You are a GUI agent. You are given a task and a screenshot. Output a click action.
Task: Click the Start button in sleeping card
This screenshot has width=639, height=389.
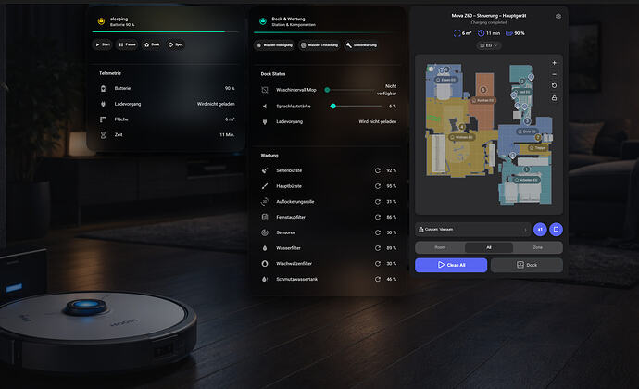coord(103,44)
